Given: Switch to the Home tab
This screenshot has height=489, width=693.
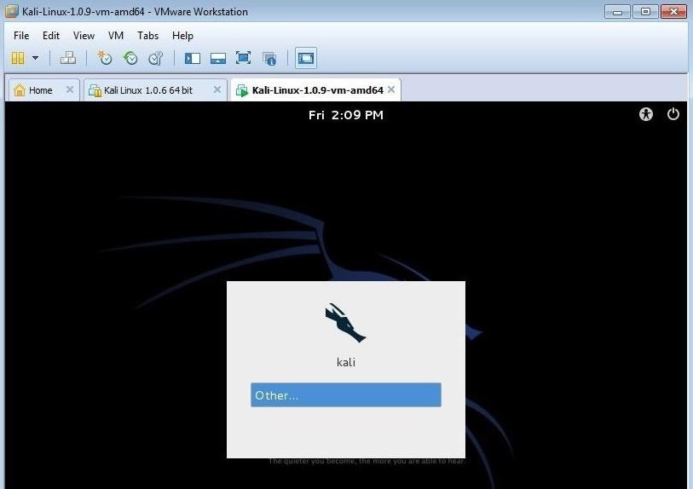Looking at the screenshot, I should pyautogui.click(x=40, y=90).
